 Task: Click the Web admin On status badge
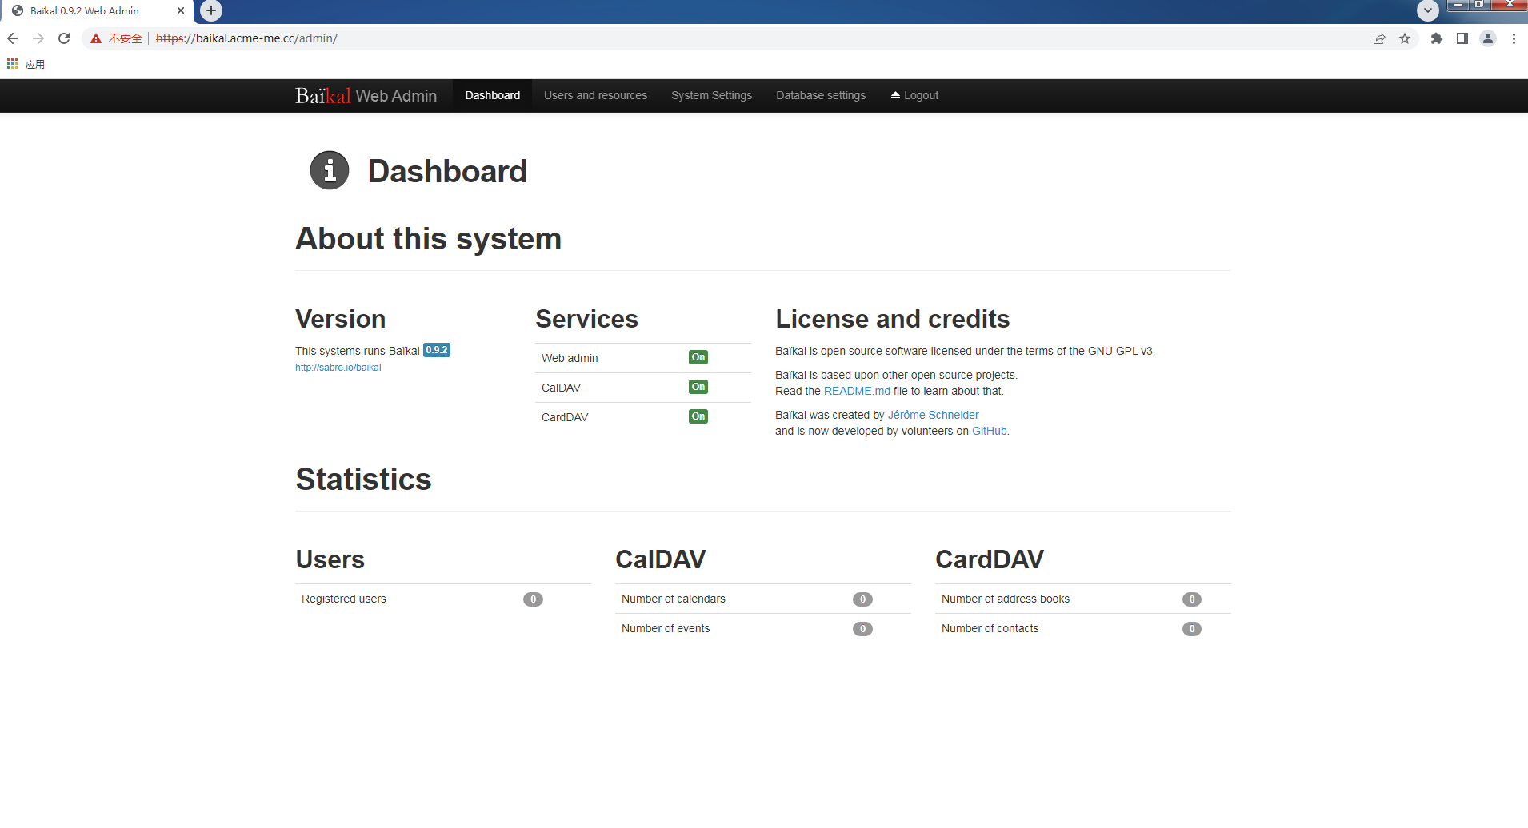[x=698, y=357]
